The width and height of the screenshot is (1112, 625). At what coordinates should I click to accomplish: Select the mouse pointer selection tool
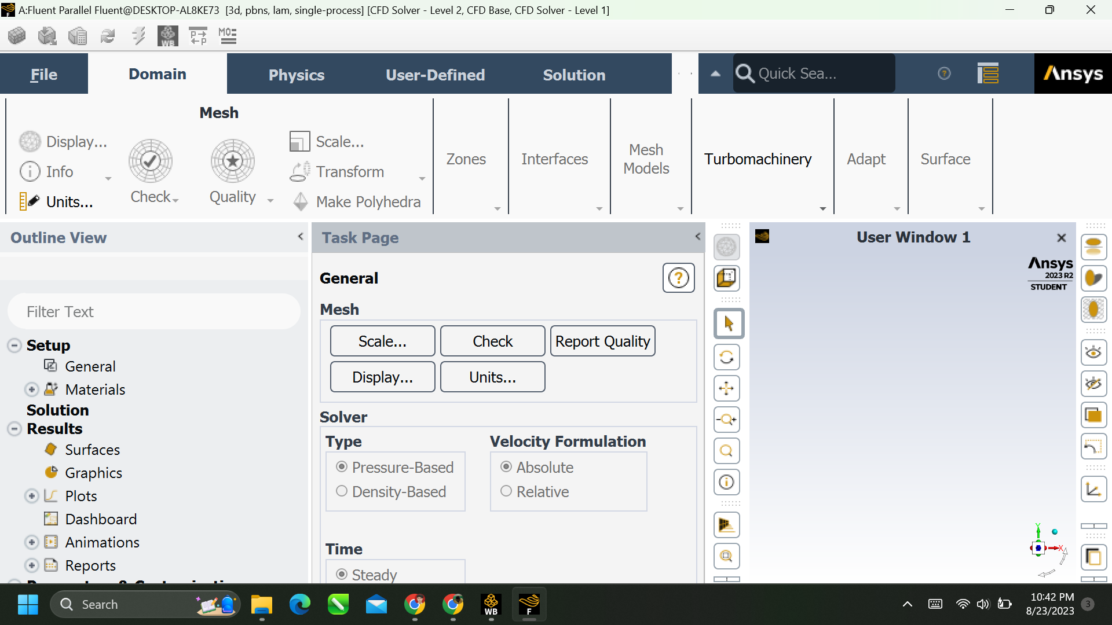pos(729,323)
